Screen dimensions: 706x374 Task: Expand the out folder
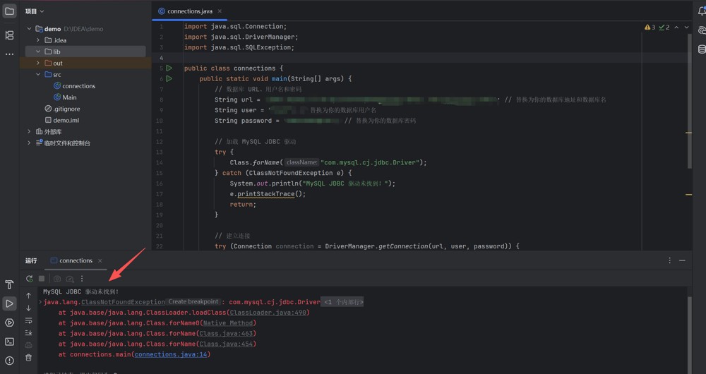point(38,63)
